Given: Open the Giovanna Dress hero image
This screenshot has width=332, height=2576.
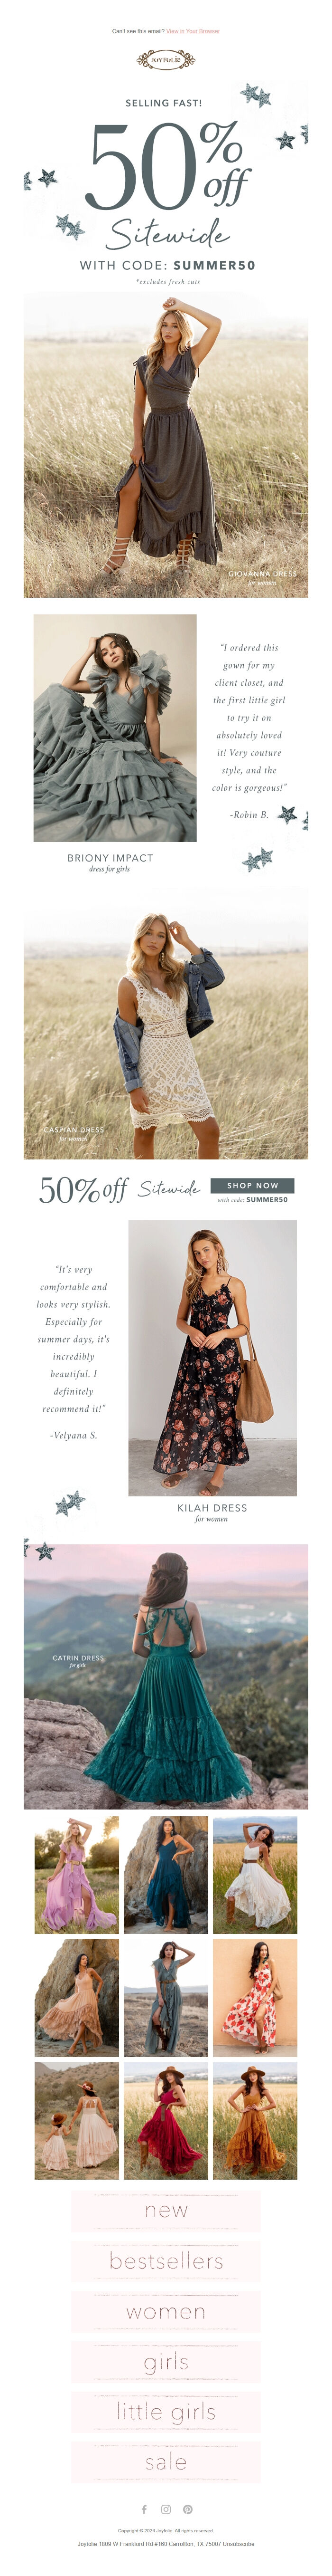Looking at the screenshot, I should click(x=166, y=444).
